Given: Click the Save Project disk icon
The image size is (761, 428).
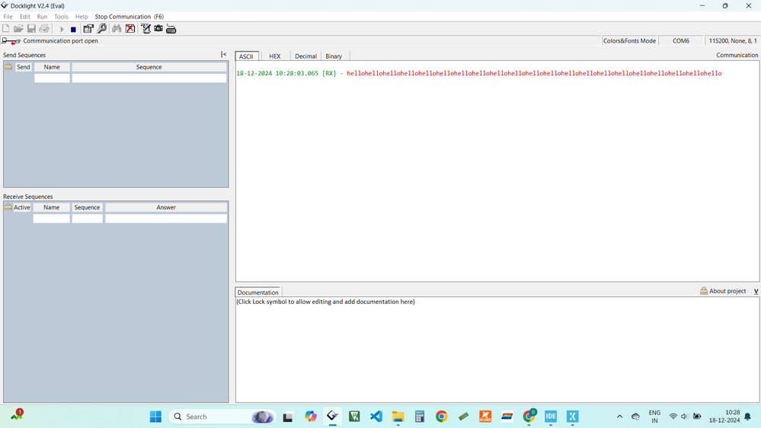Looking at the screenshot, I should pyautogui.click(x=31, y=29).
